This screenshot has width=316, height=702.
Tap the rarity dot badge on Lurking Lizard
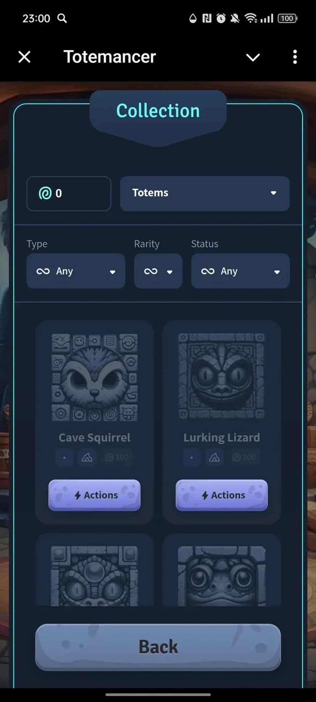coord(192,457)
